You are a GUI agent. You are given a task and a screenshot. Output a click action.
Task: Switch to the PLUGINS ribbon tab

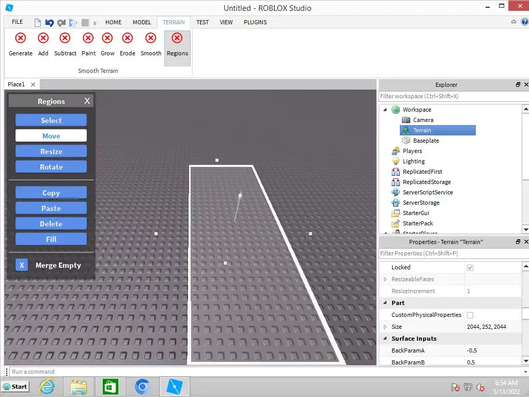point(255,22)
